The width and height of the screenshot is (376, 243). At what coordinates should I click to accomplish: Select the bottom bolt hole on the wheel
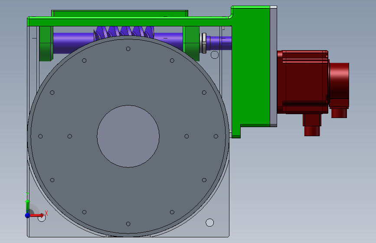coord(128,224)
